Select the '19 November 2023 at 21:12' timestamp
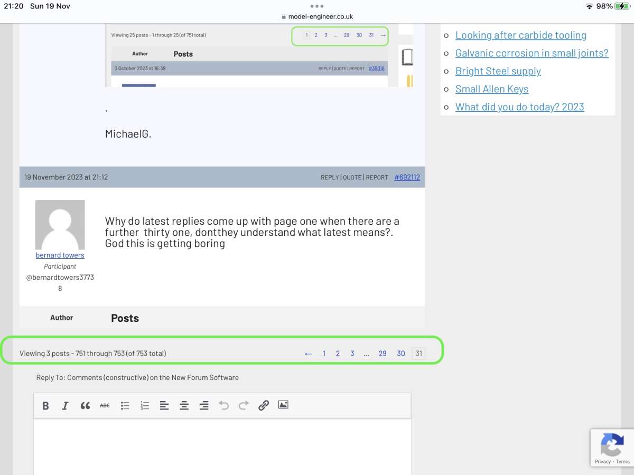634x475 pixels. [66, 177]
